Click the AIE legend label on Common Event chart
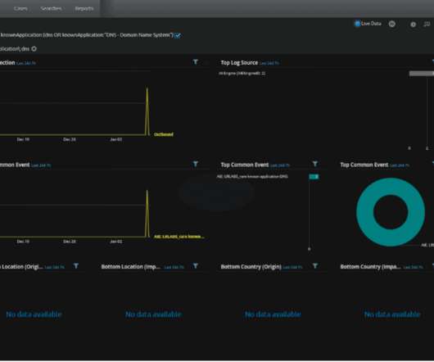The height and width of the screenshot is (362, 434). 179,237
